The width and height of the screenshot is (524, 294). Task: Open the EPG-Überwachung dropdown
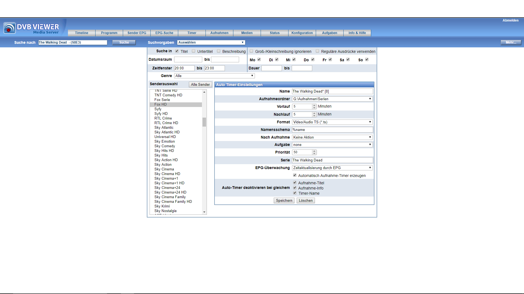click(x=332, y=168)
